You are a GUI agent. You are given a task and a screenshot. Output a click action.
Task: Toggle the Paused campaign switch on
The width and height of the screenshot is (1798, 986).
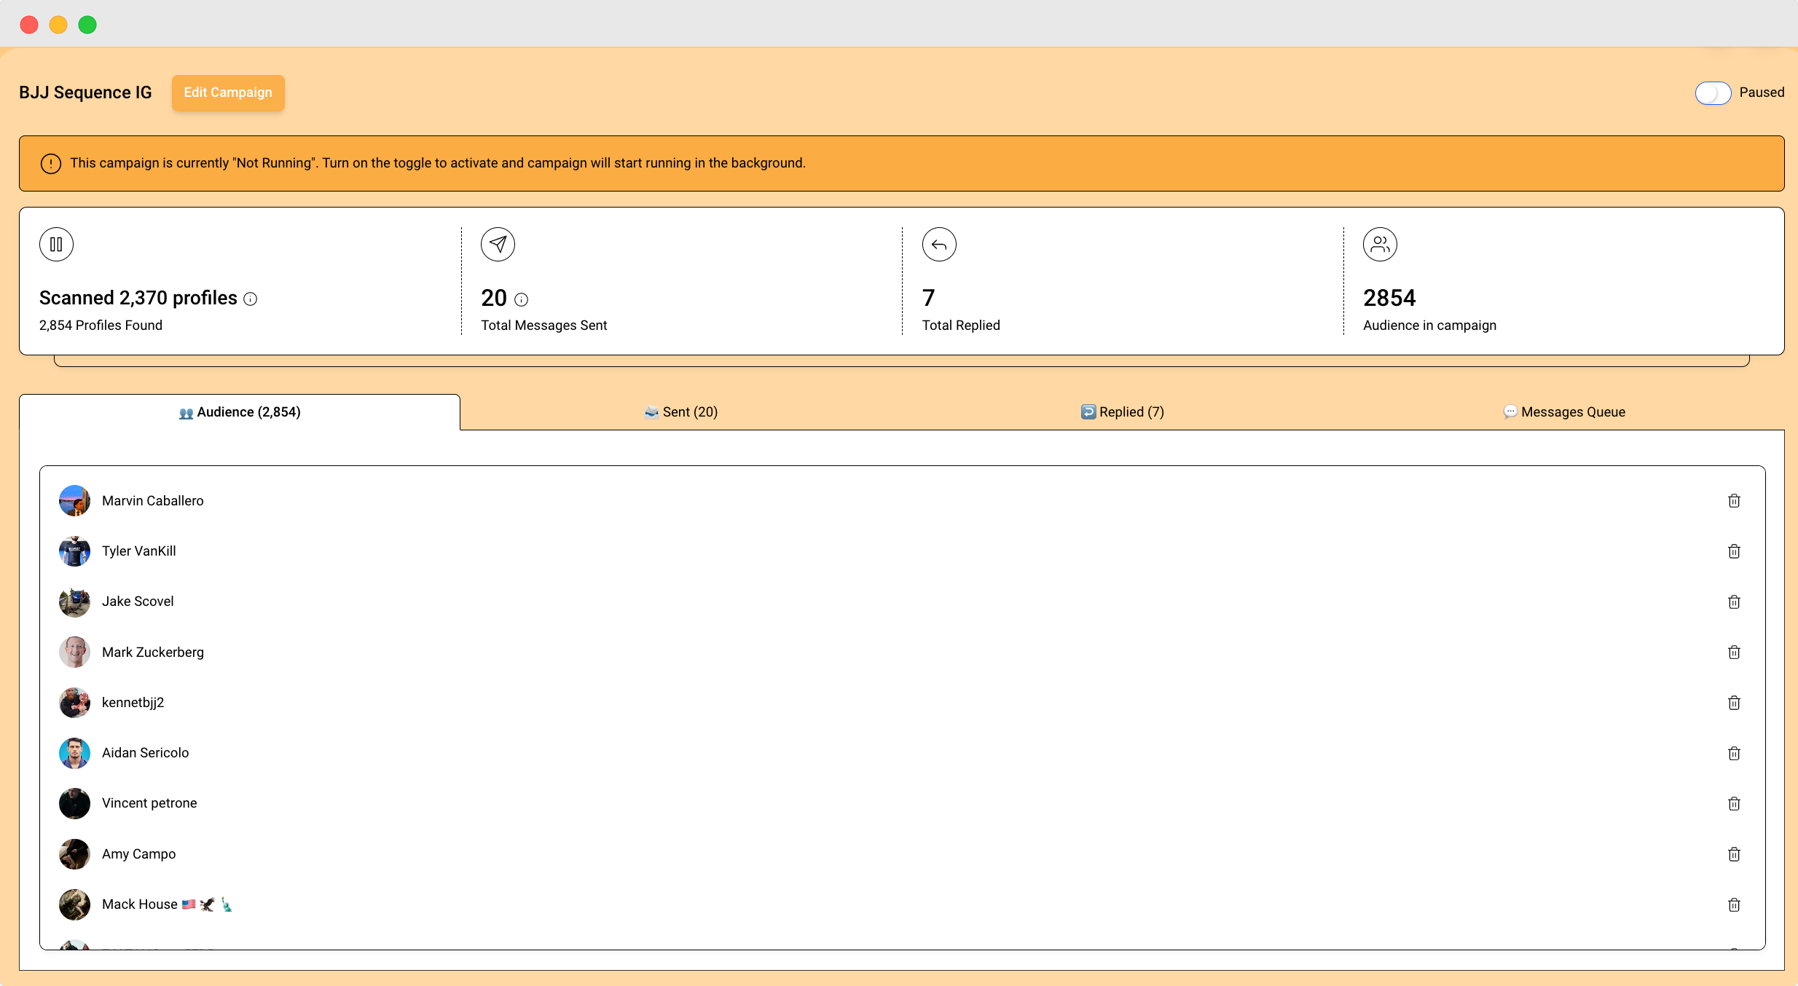pyautogui.click(x=1712, y=93)
